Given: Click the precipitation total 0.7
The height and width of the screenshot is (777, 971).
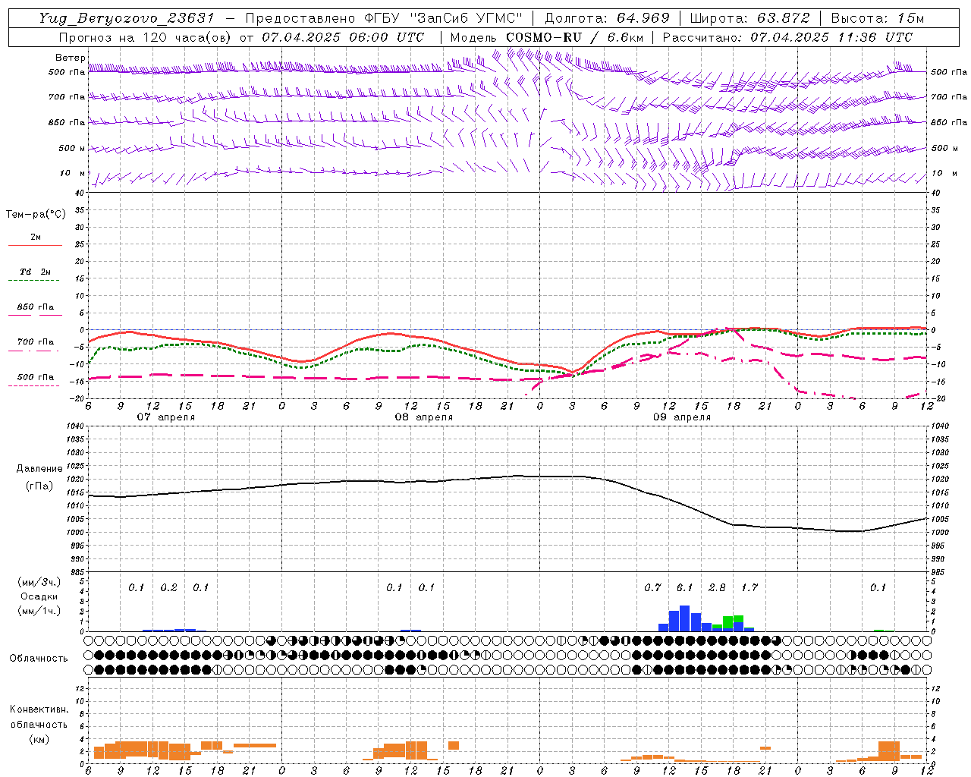Looking at the screenshot, I should click(x=652, y=588).
